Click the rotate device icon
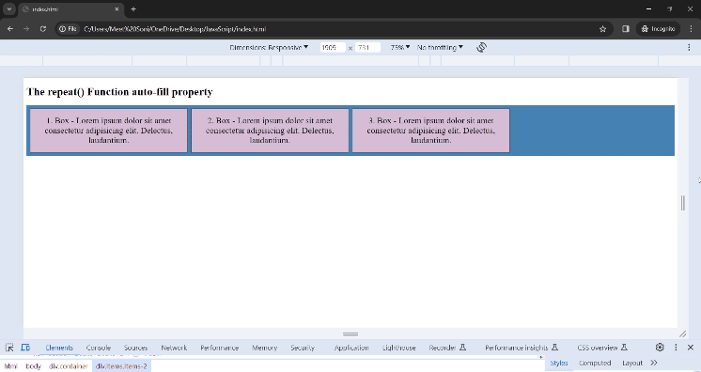701x372 pixels. (481, 47)
